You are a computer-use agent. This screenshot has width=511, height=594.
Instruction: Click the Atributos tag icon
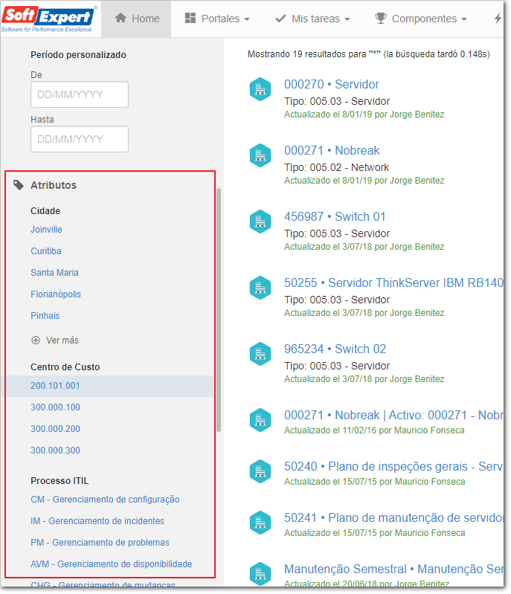click(x=18, y=185)
